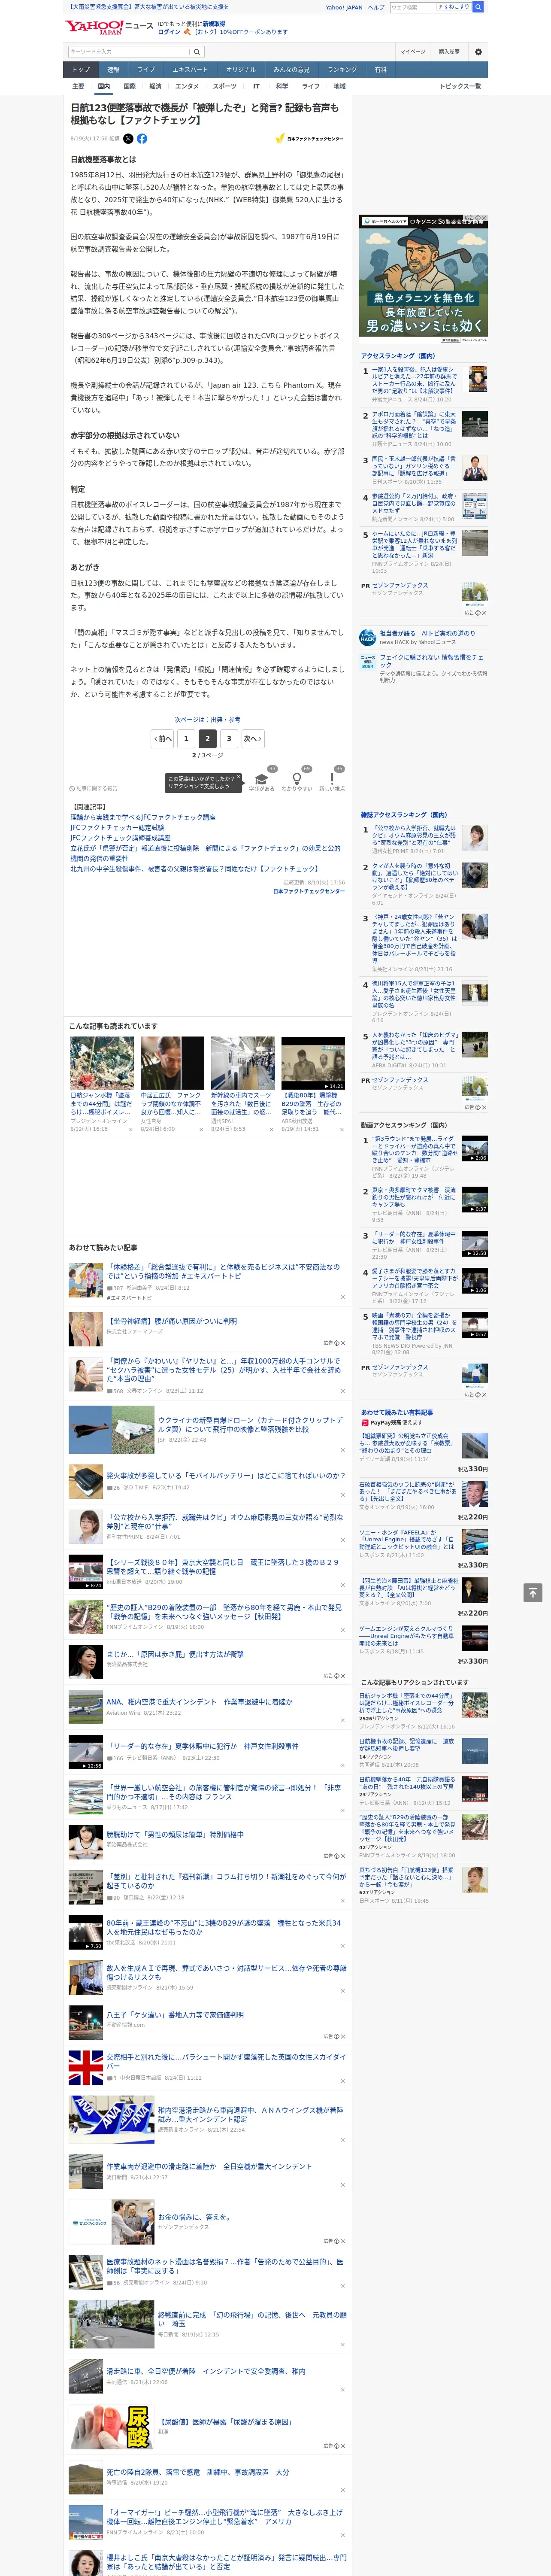Jump to page 1 of the article
The width and height of the screenshot is (551, 2576).
pos(185,738)
